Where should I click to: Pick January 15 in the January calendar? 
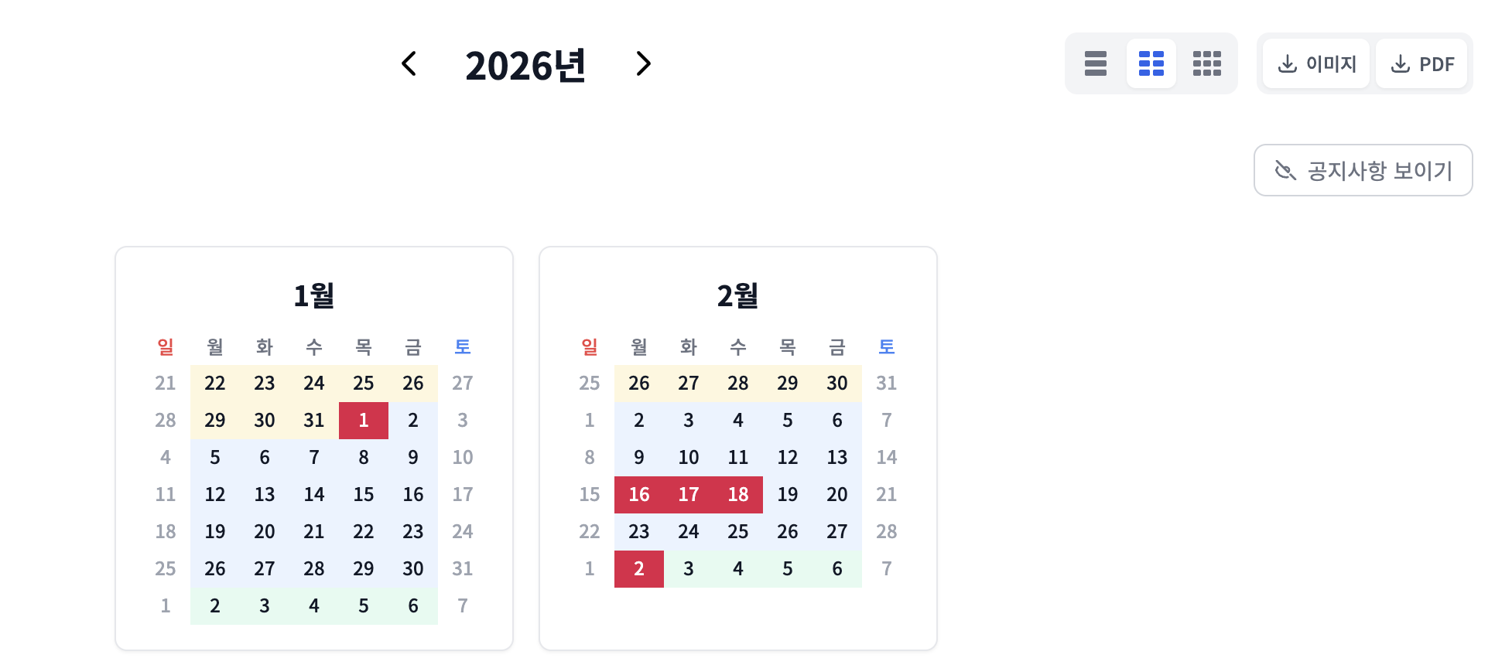(364, 494)
